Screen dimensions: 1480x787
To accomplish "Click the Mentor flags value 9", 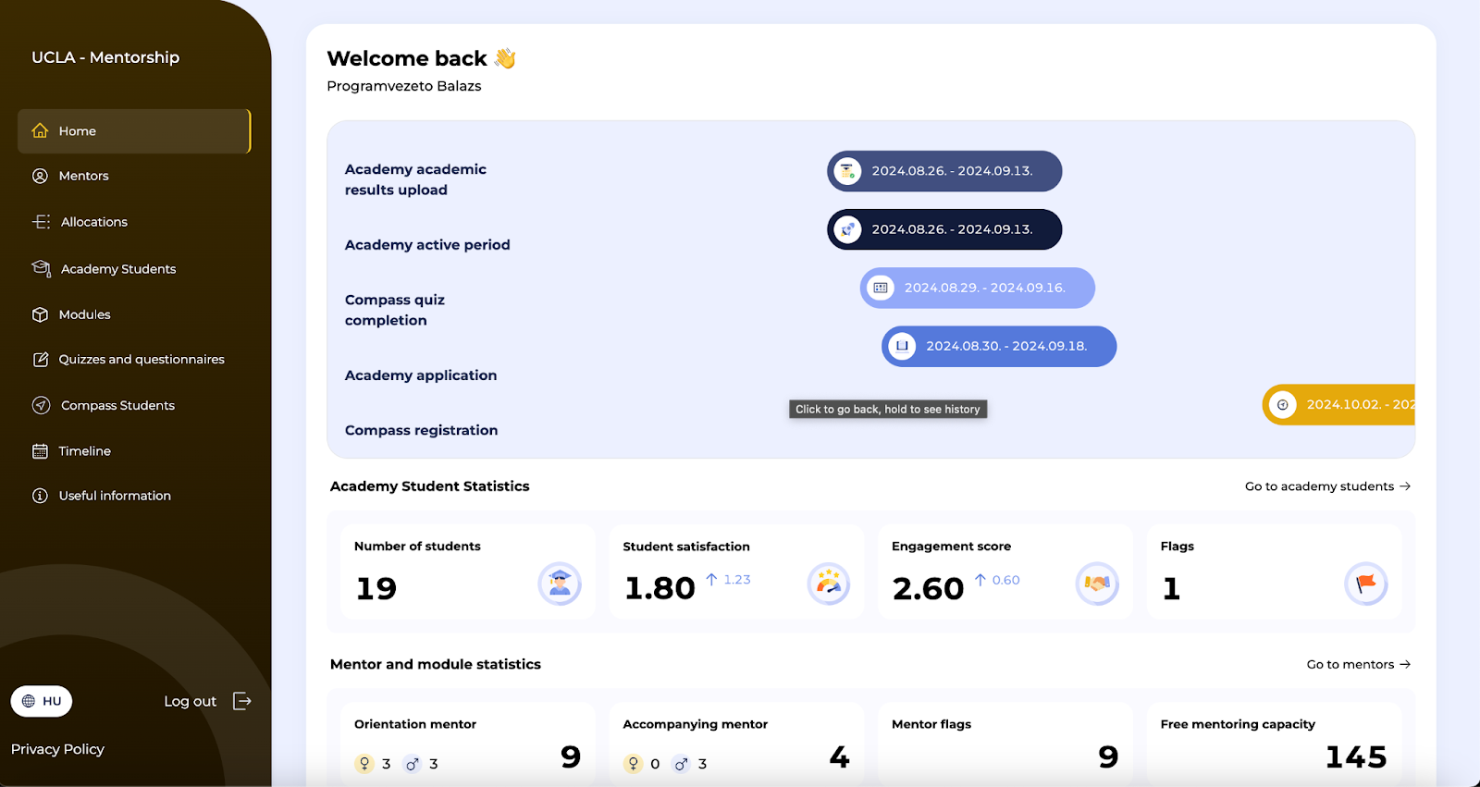I will [1108, 757].
